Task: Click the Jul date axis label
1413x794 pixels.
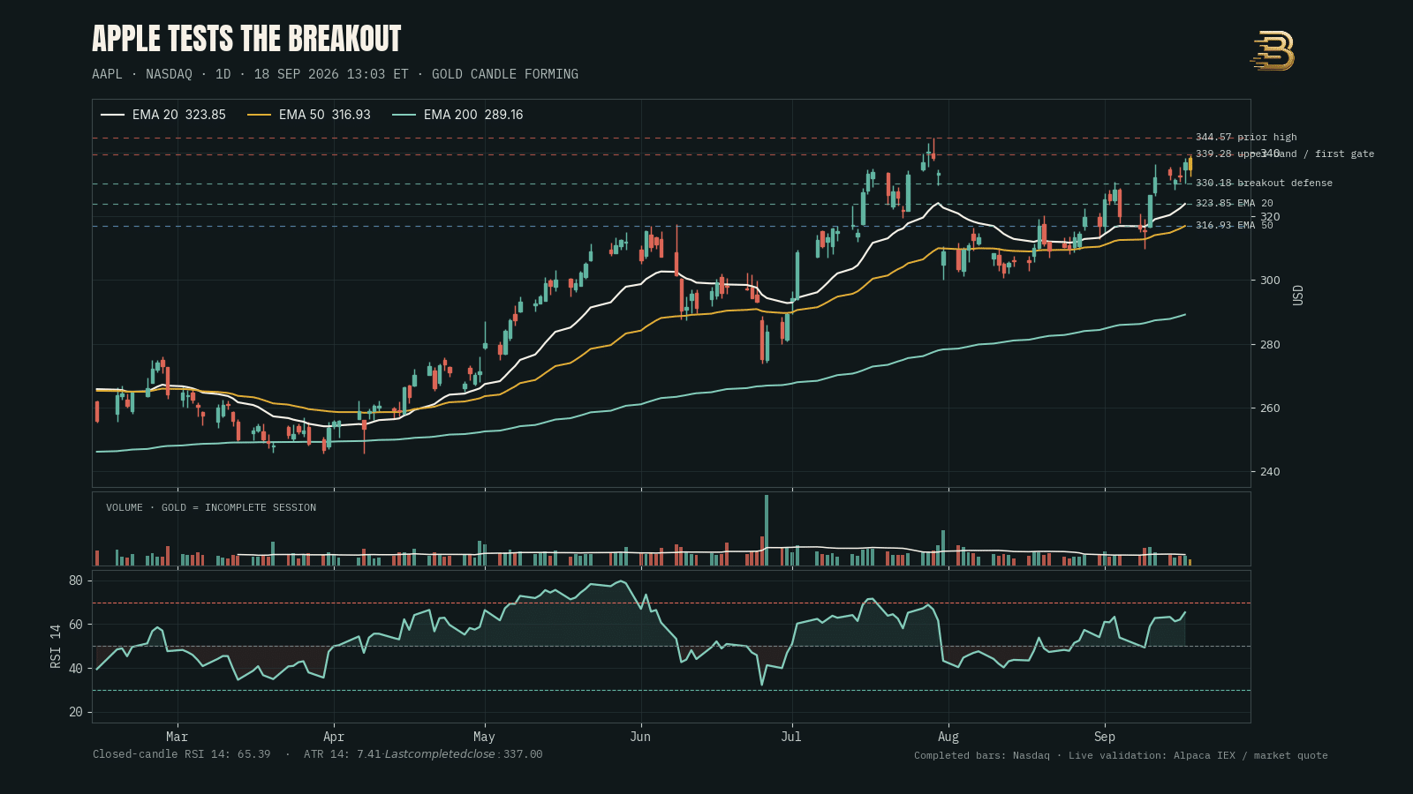Action: 791,737
